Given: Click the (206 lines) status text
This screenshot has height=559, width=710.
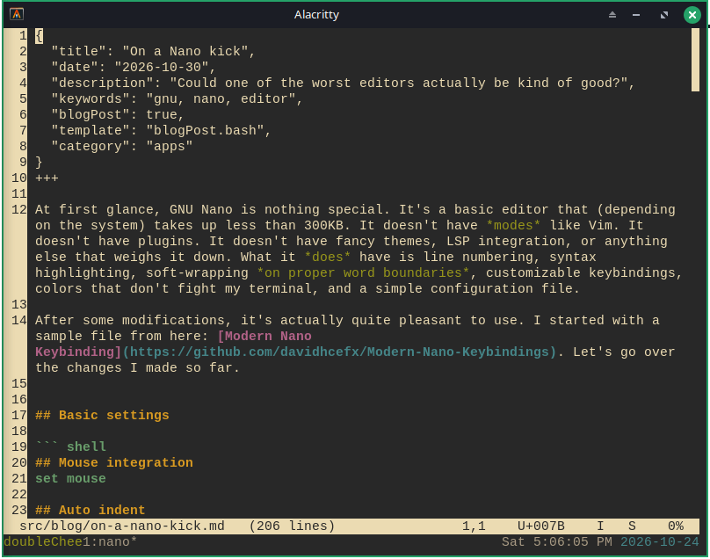Looking at the screenshot, I should point(292,526).
